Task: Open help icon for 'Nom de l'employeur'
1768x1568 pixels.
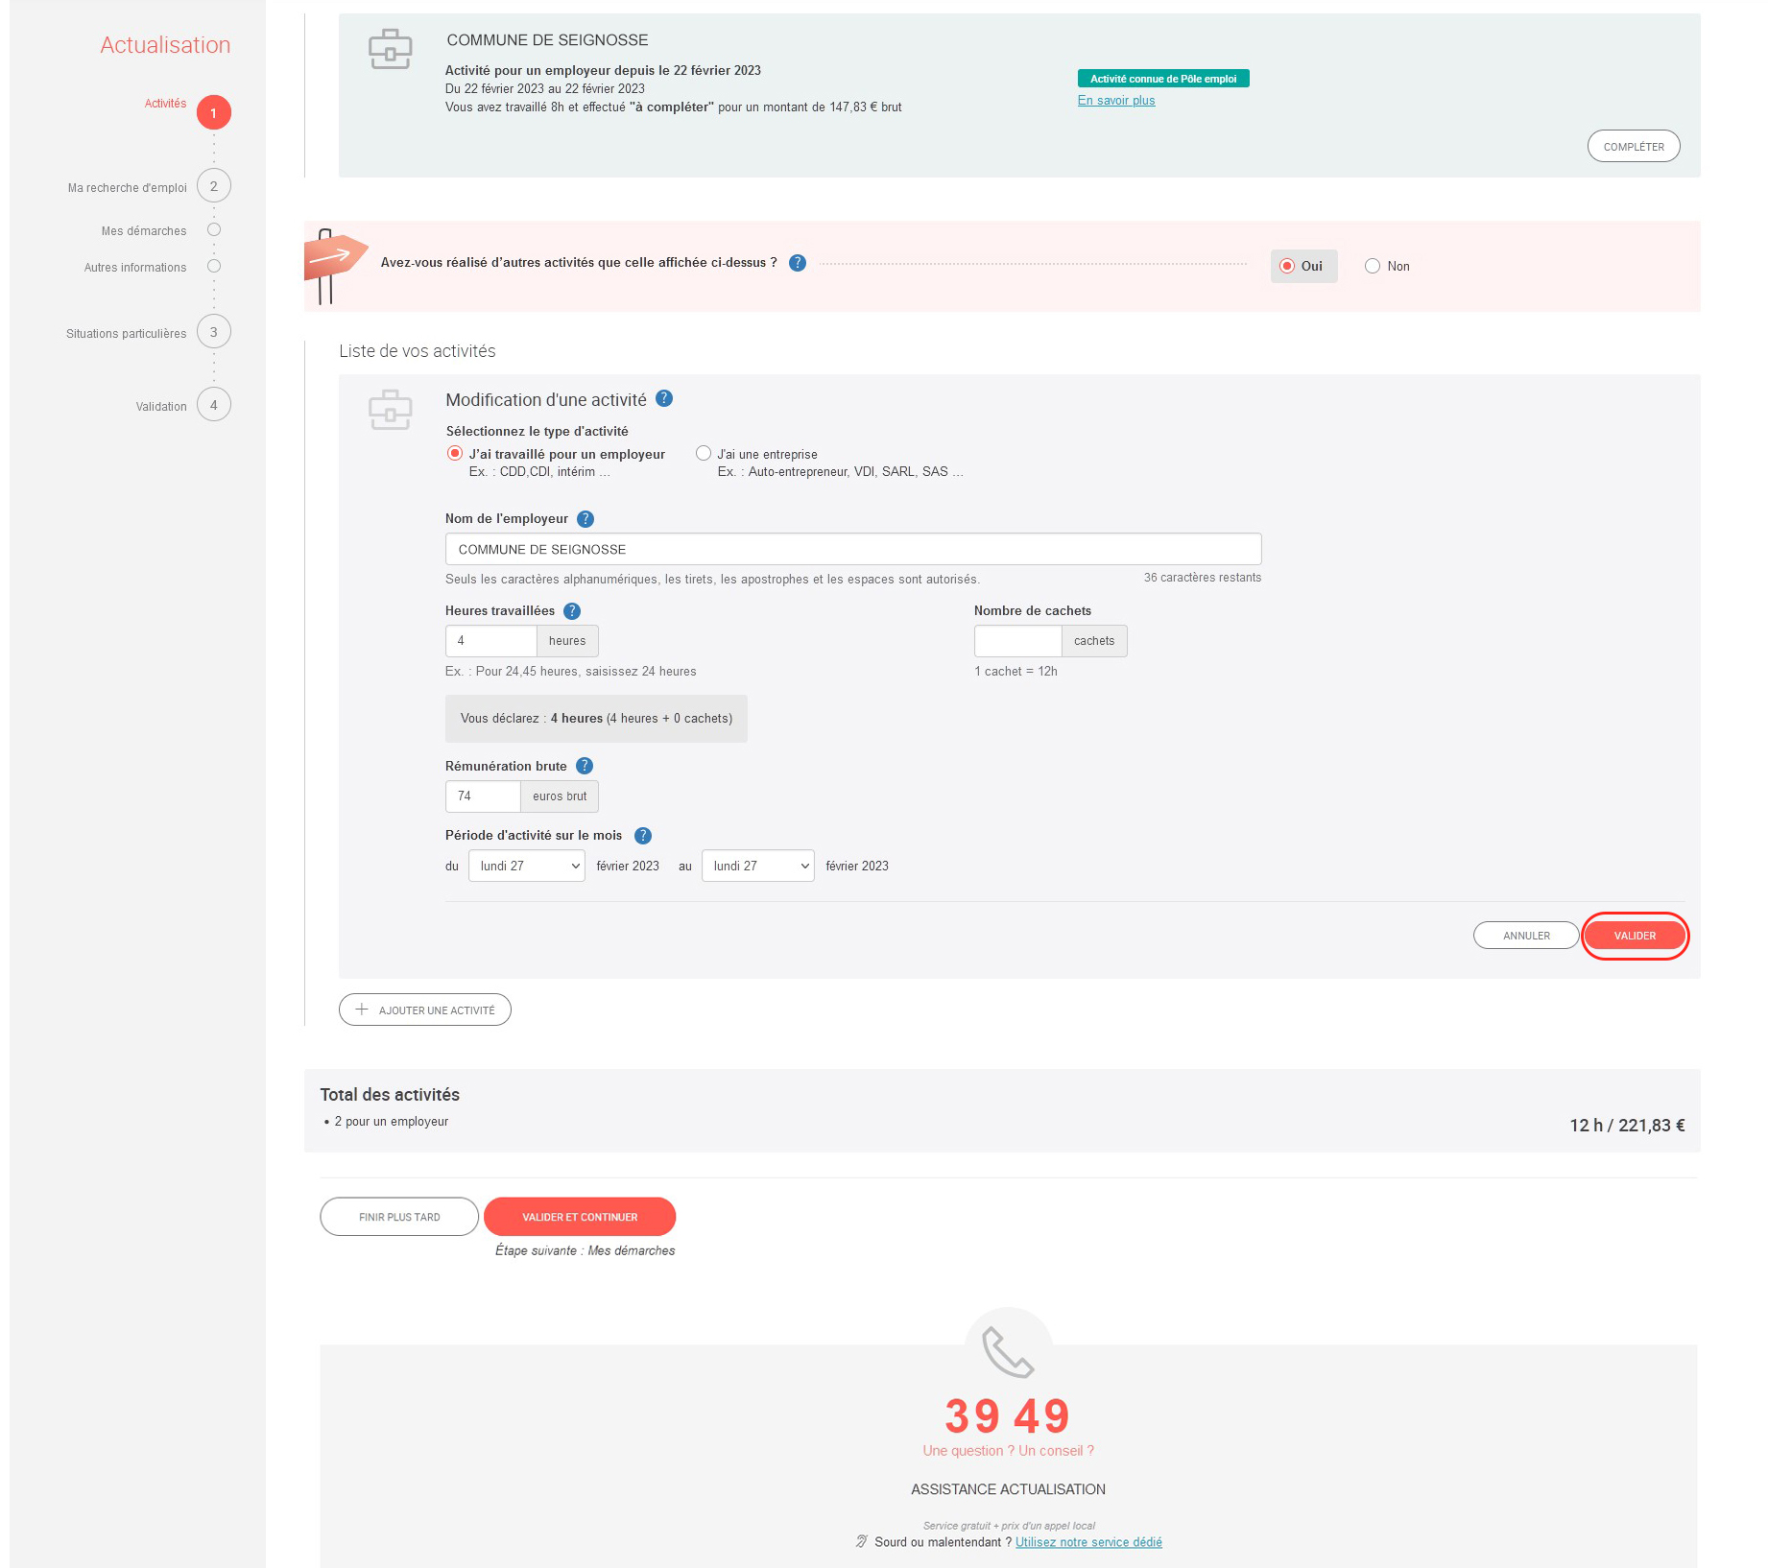Action: pos(585,519)
